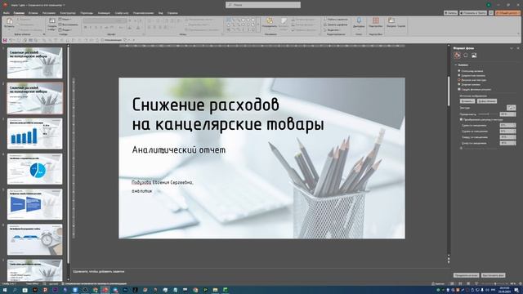Switch to the Slide Show (Слайд-шоу) tab
The image size is (523, 294).
[122, 13]
